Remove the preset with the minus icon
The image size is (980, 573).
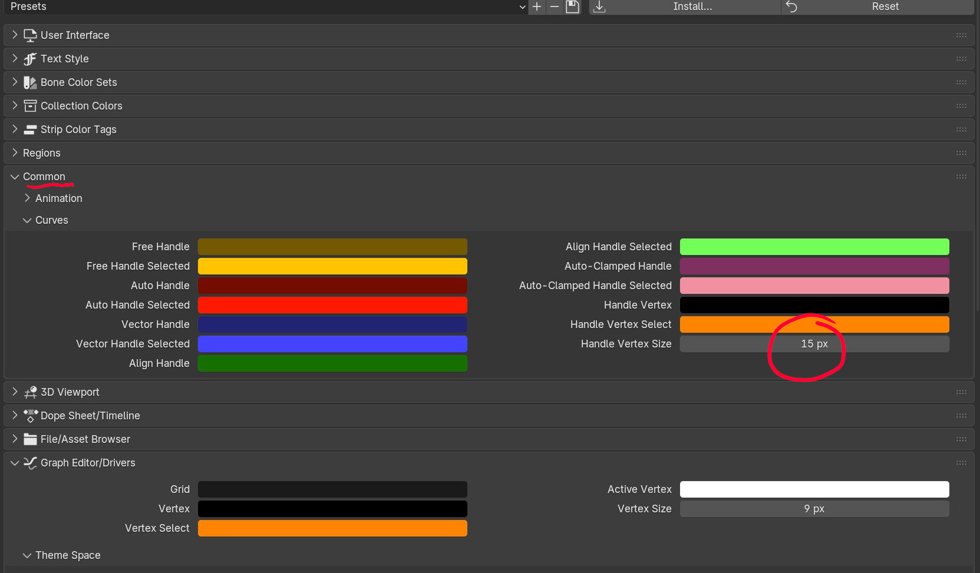coord(555,6)
